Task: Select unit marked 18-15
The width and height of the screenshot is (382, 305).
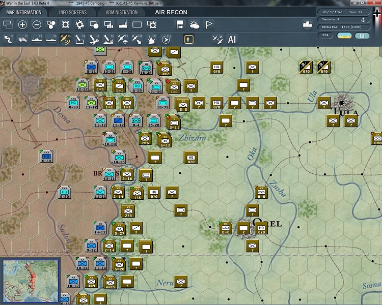Action: [119, 157]
